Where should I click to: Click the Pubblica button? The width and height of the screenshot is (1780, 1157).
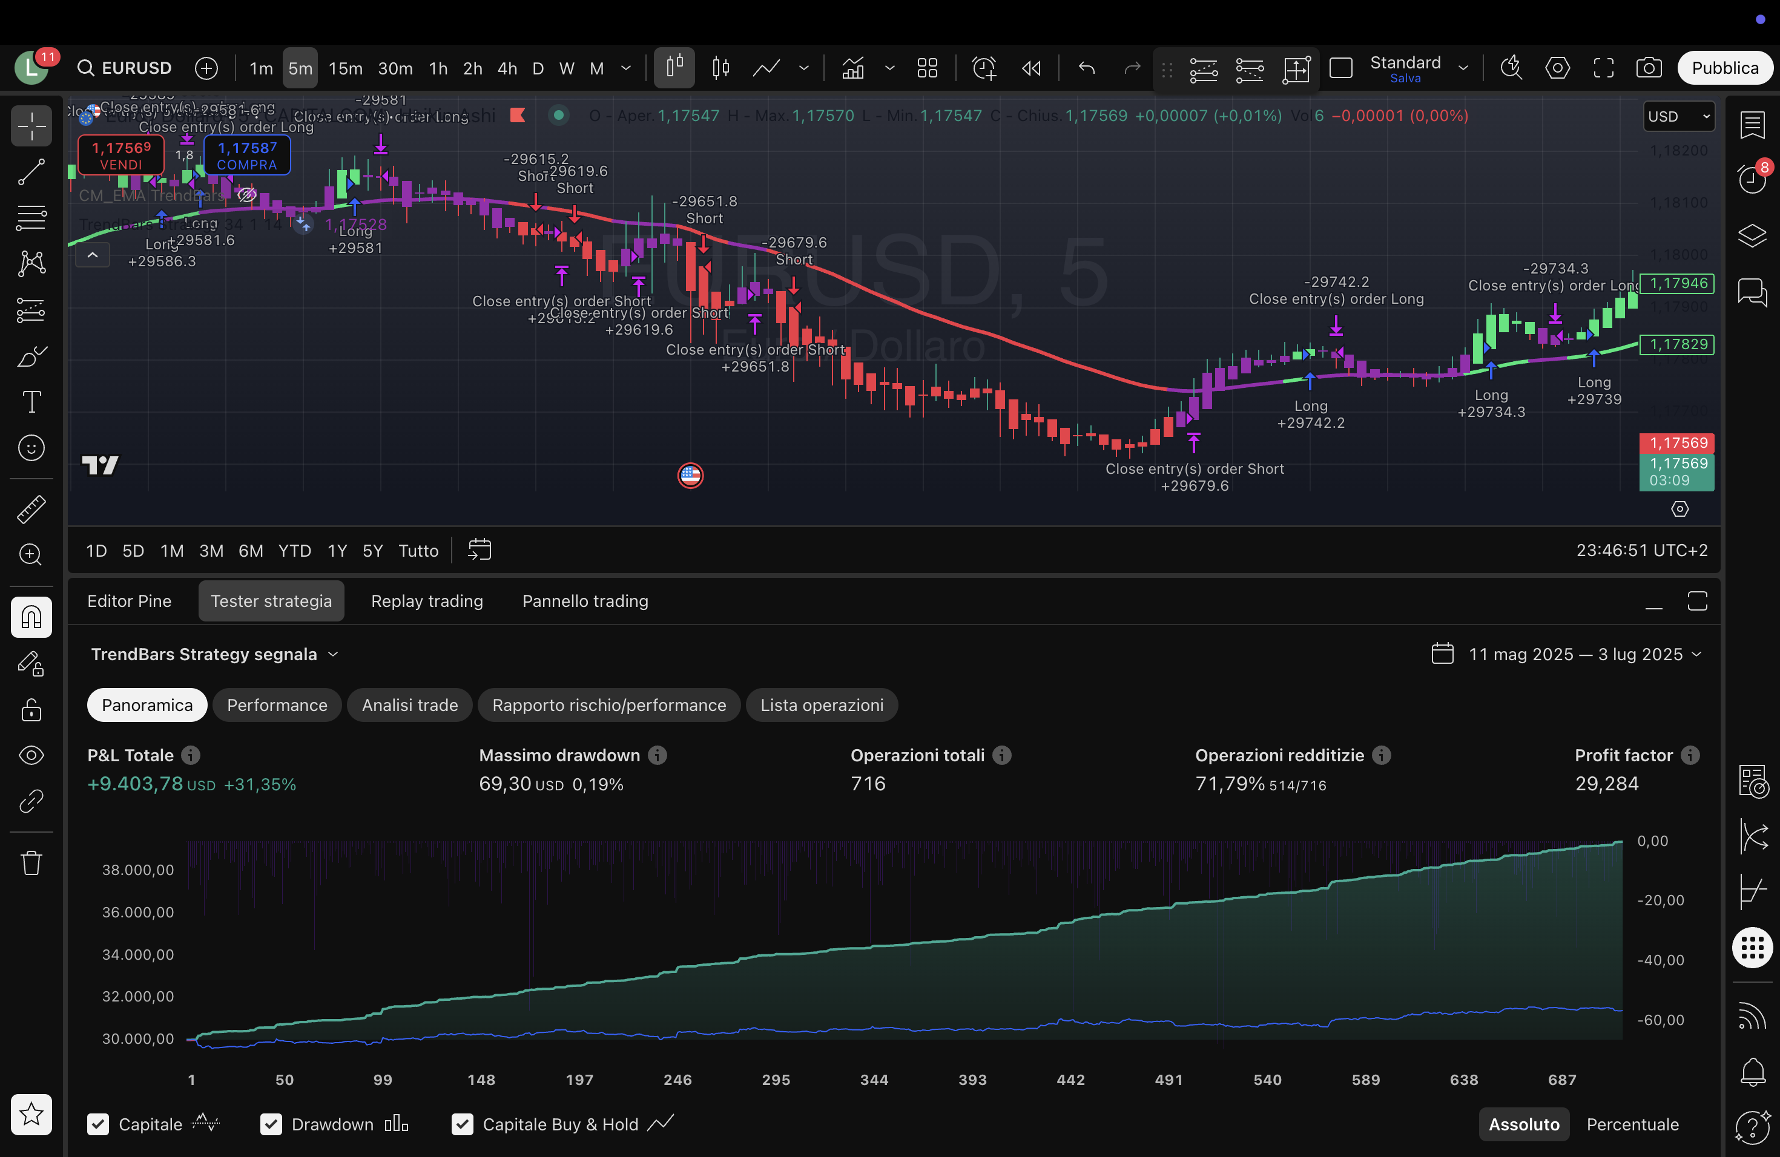click(x=1725, y=68)
